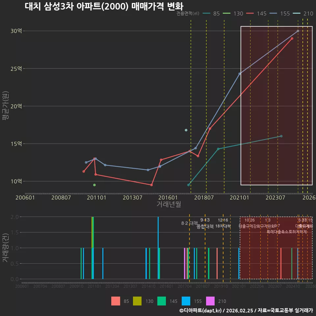The image size is (316, 316).
Task: Click '202307' on the price chart x-axis
Action: point(275,197)
